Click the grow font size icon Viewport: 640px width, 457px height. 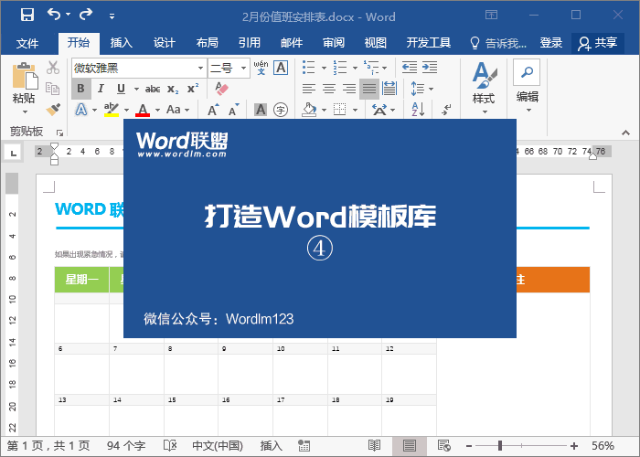[x=213, y=110]
